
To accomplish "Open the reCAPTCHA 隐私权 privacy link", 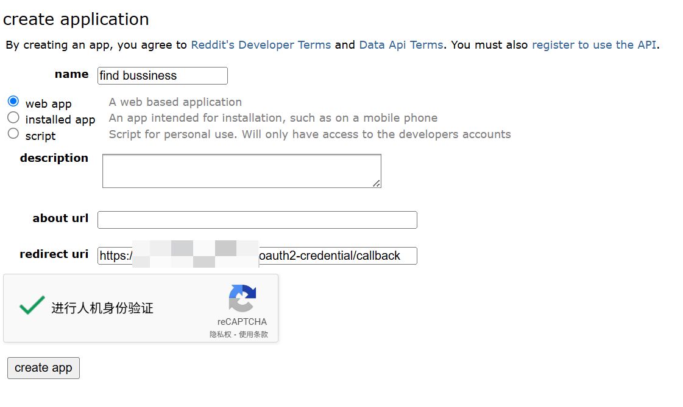I will pyautogui.click(x=220, y=334).
